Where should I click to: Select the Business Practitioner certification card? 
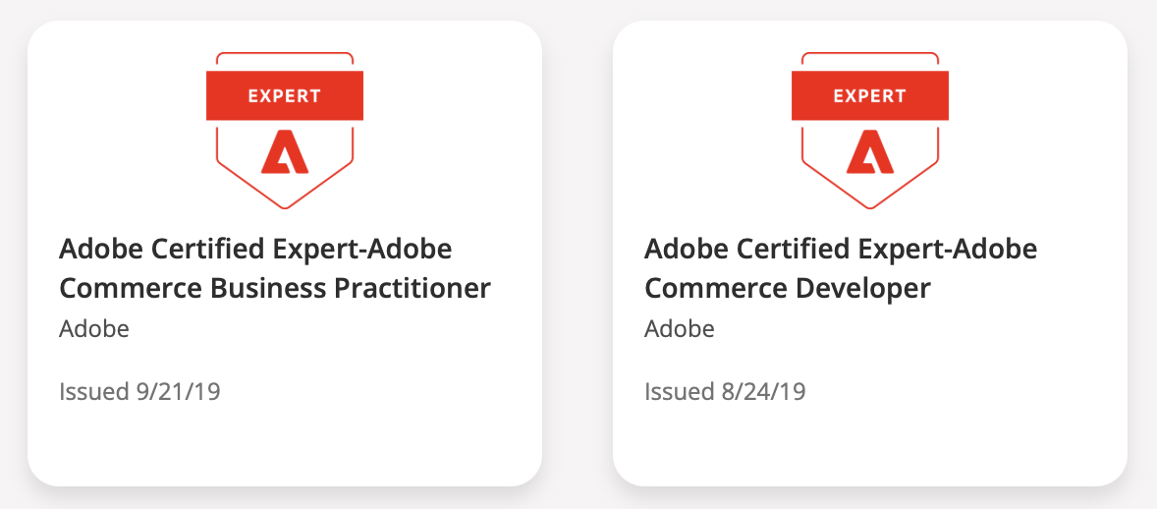coord(285,254)
